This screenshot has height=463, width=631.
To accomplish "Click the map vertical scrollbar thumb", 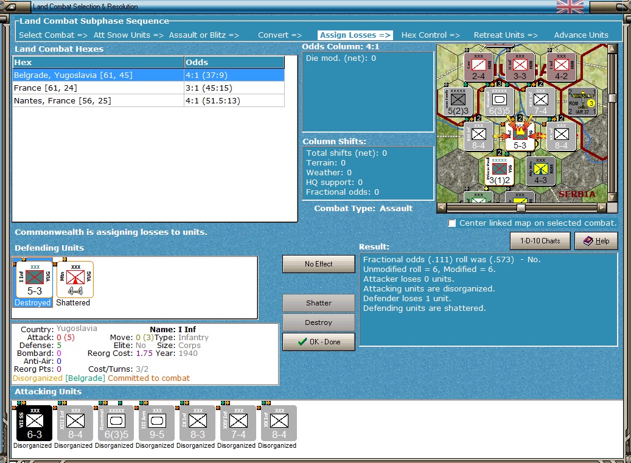I will [613, 98].
